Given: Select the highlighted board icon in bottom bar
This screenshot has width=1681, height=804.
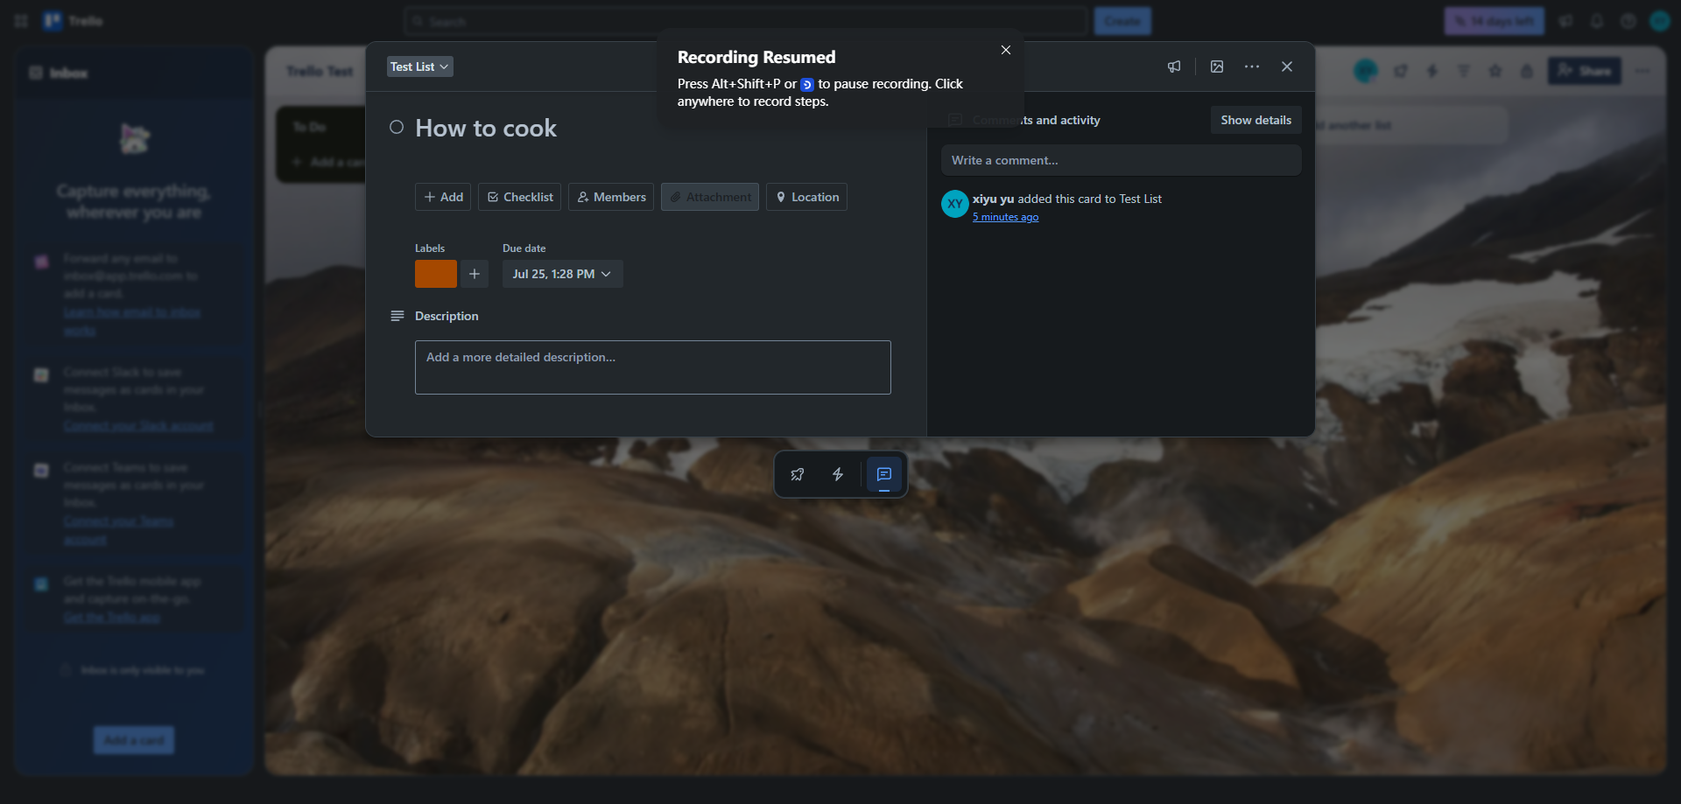Looking at the screenshot, I should [884, 474].
